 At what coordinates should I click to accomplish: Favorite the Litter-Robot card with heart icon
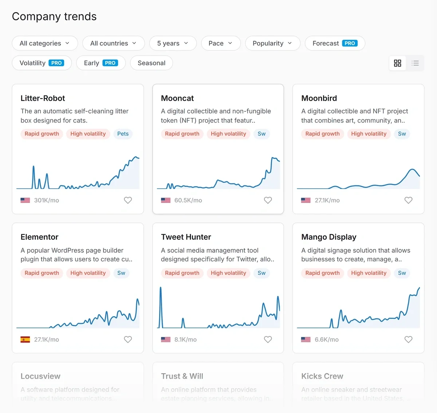128,200
